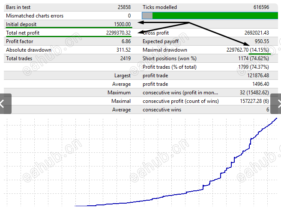The image size is (281, 216).
Task: Select the value 229762.70 (14.15%)
Action: coord(248,50)
